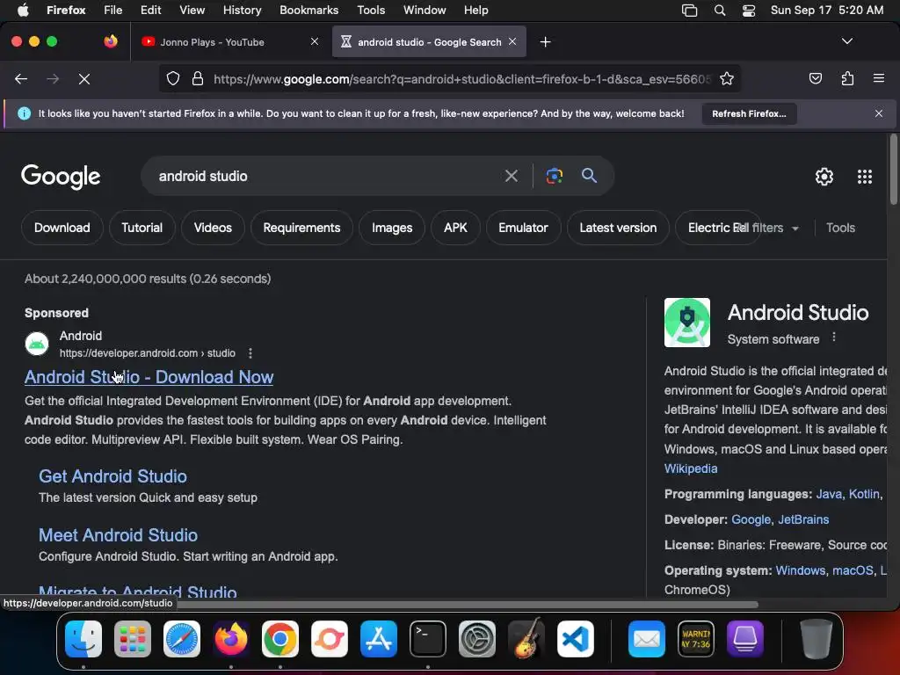
Task: Clear the Google search box
Action: coord(511,176)
